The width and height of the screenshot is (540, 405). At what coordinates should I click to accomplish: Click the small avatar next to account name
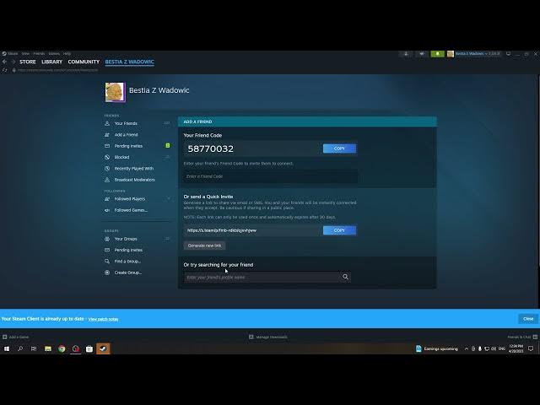tap(451, 54)
